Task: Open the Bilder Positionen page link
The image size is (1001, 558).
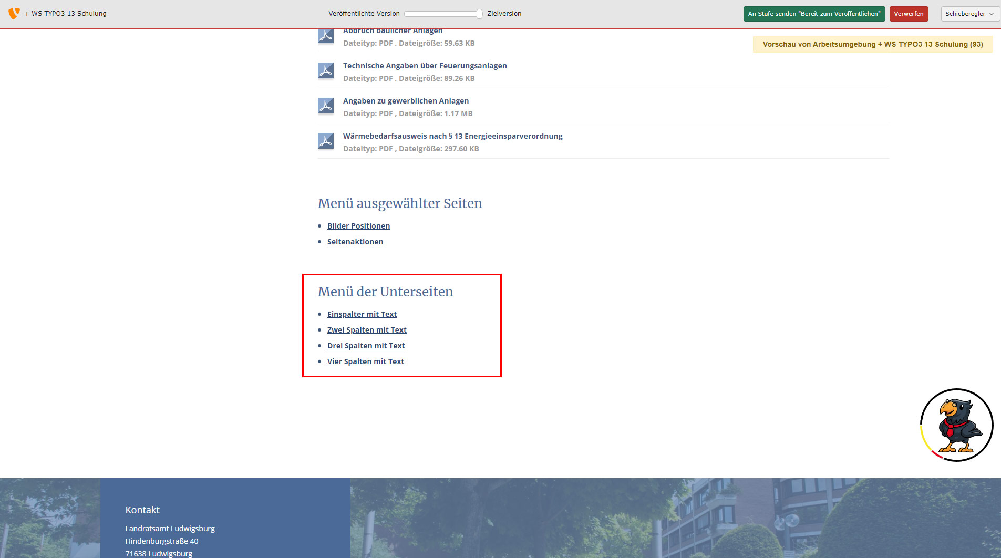Action: pos(358,226)
